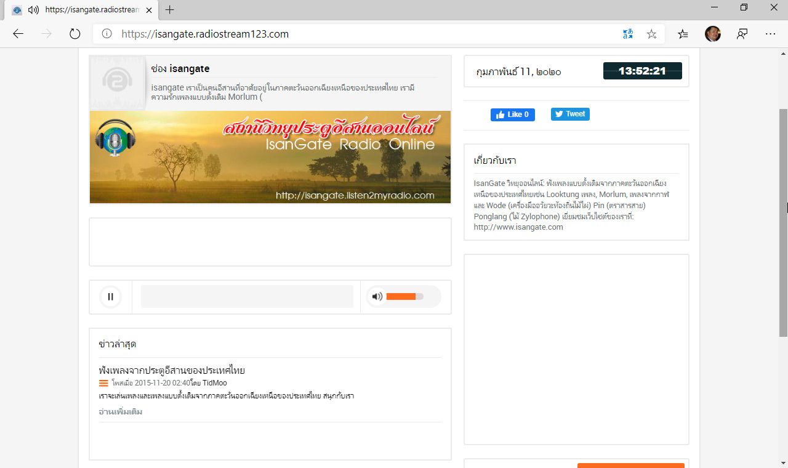Go back to previous page
This screenshot has height=468, width=788.
point(18,34)
